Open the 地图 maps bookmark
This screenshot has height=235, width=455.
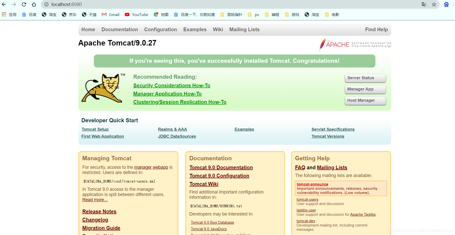(161, 15)
